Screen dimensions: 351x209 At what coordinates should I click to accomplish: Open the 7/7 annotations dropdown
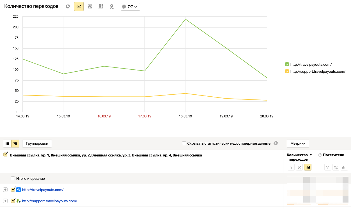click(x=130, y=7)
